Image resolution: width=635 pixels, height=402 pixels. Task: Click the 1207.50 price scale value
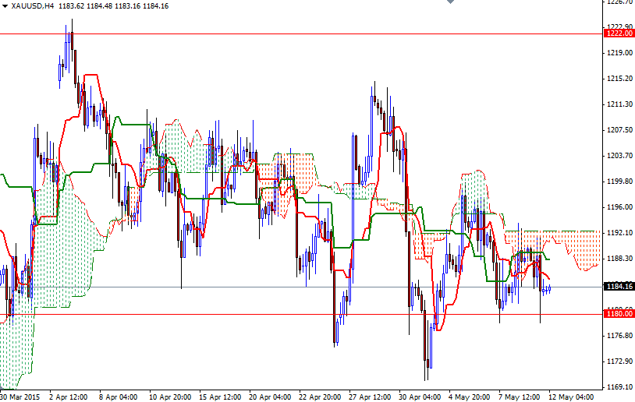618,130
